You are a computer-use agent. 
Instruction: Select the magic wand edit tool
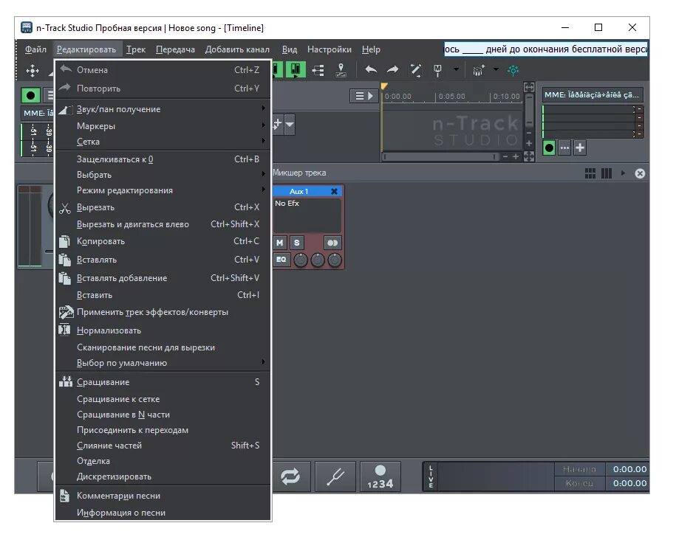(x=416, y=69)
